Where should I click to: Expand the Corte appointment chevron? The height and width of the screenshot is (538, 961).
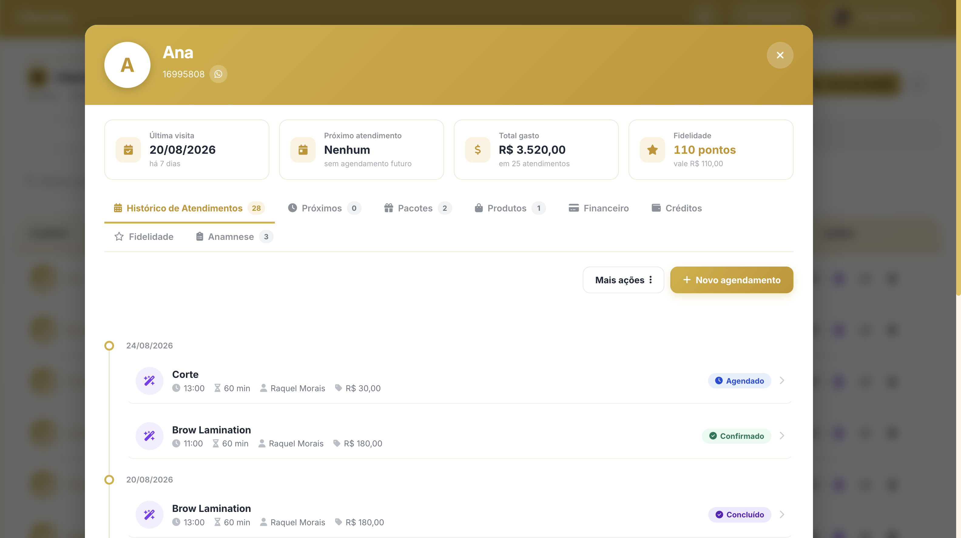(782, 381)
